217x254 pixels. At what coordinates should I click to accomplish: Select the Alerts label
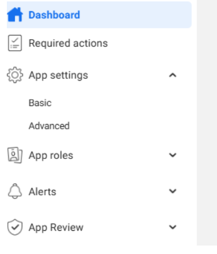pyautogui.click(x=42, y=192)
